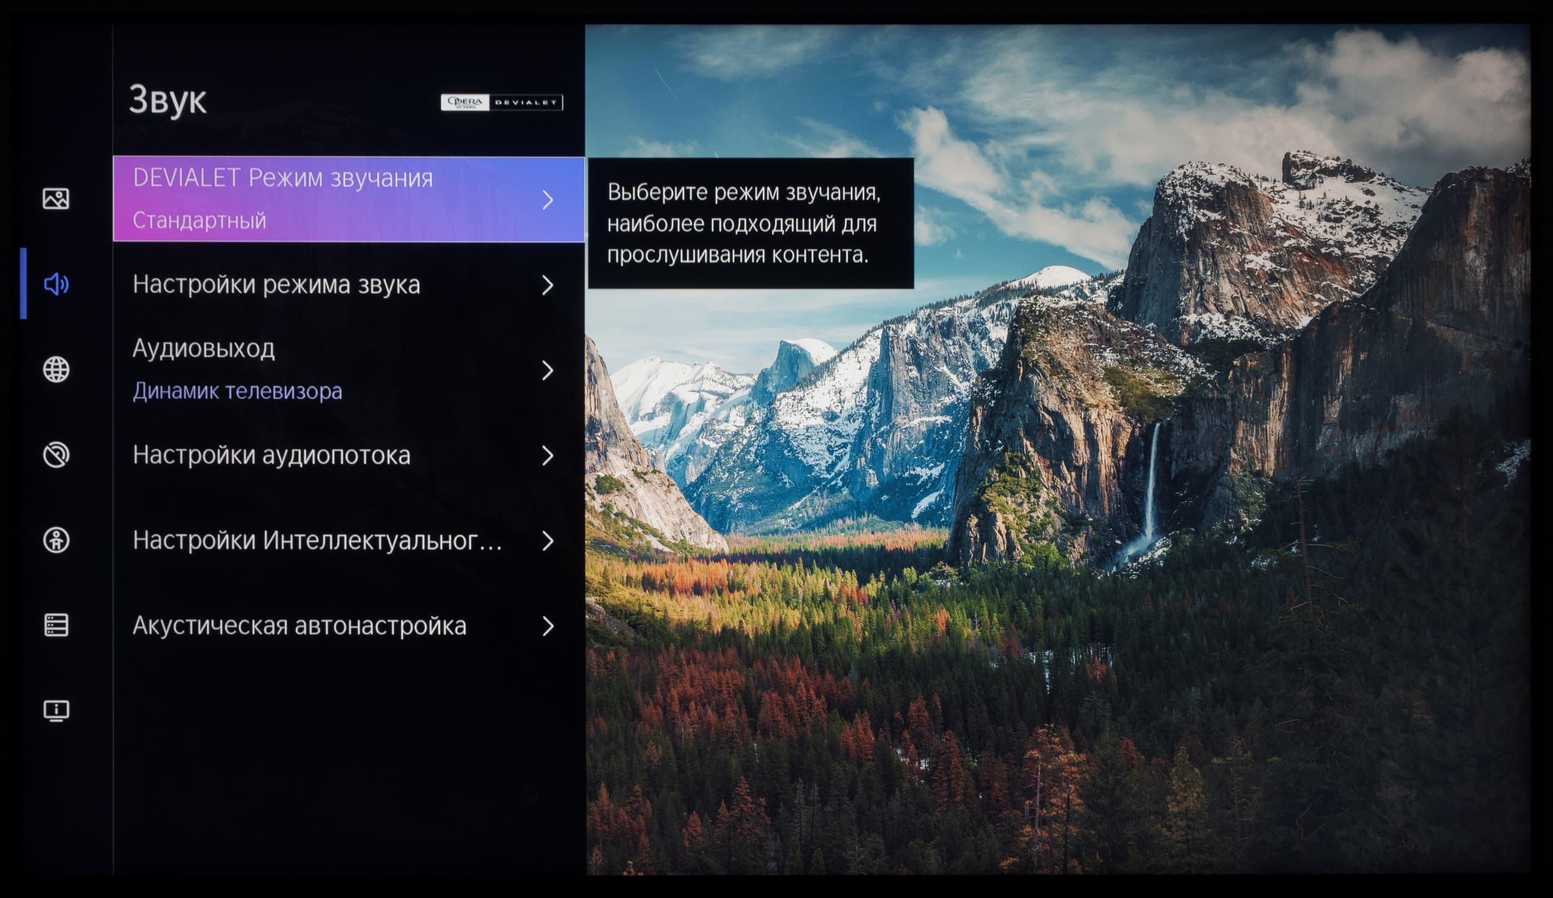Open DEVIALET Режим звучания menu item

click(283, 179)
